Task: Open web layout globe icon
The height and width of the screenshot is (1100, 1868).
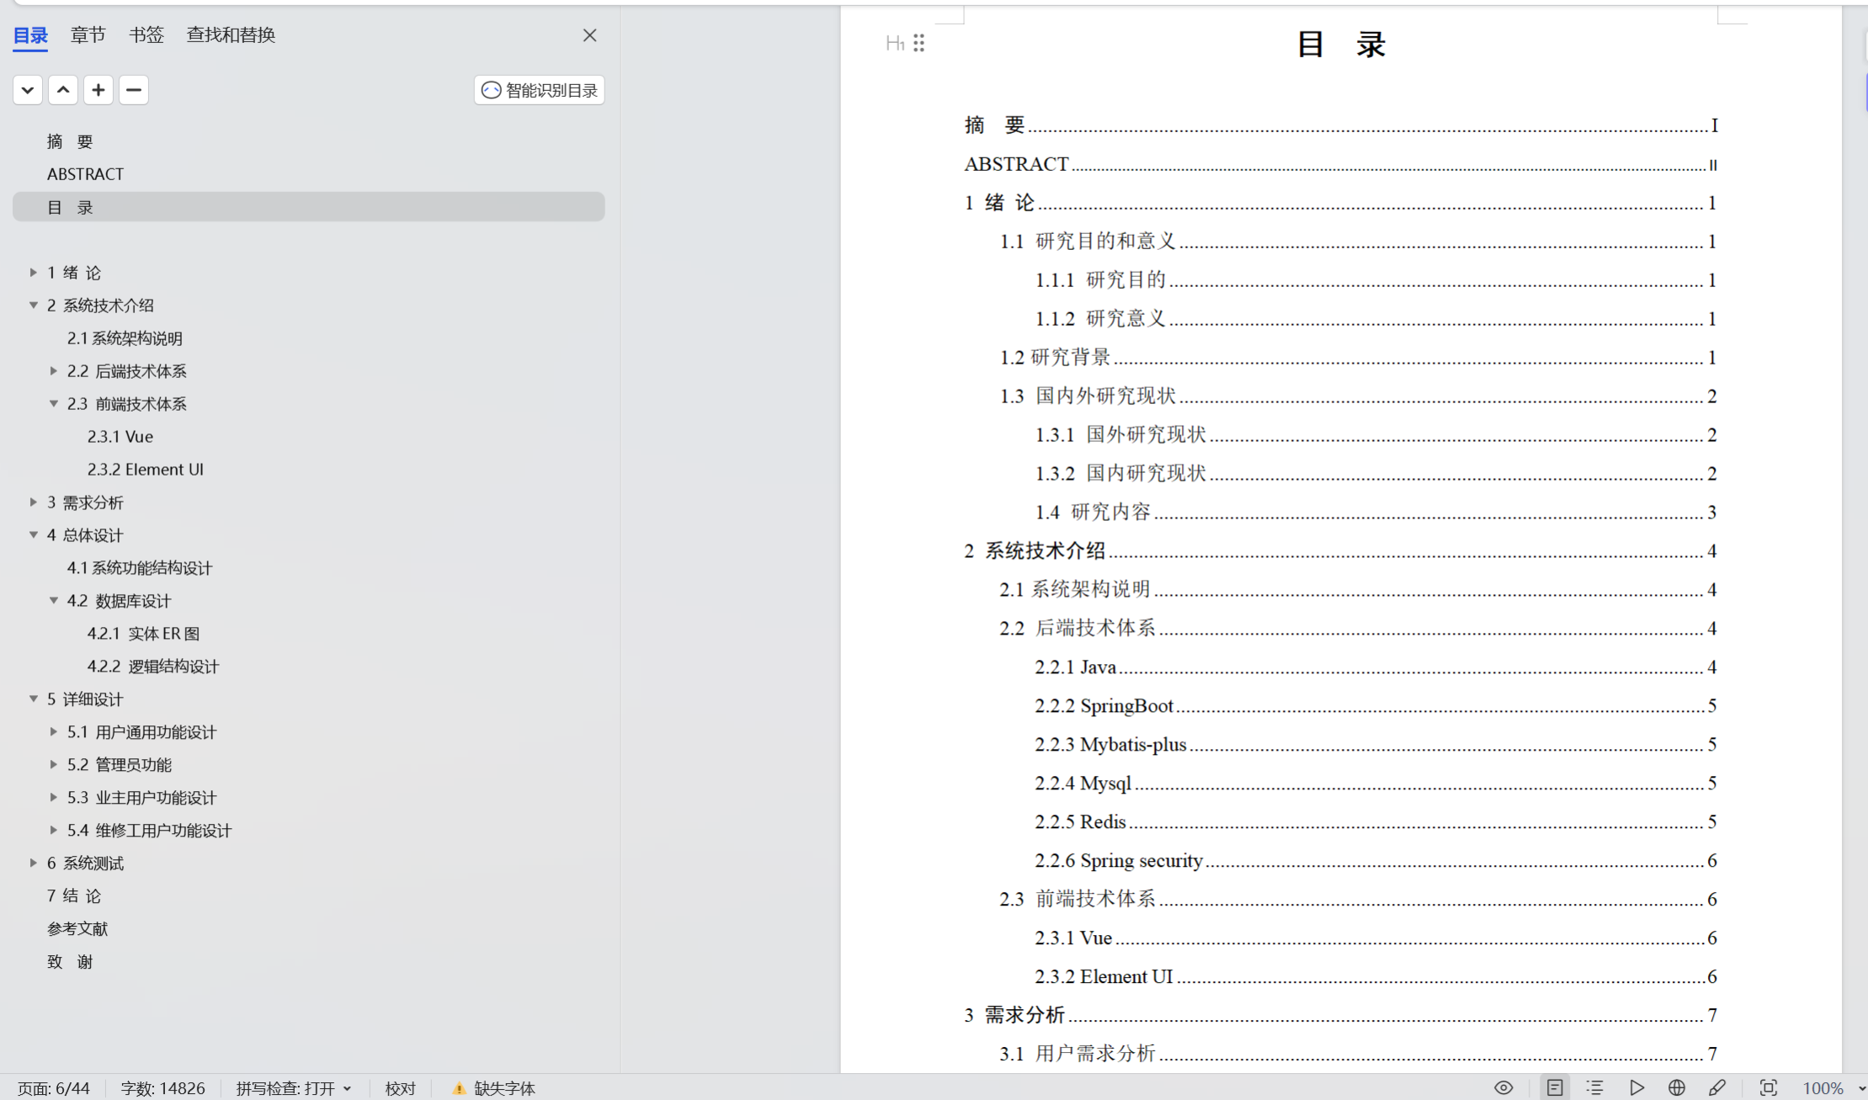Action: tap(1677, 1087)
